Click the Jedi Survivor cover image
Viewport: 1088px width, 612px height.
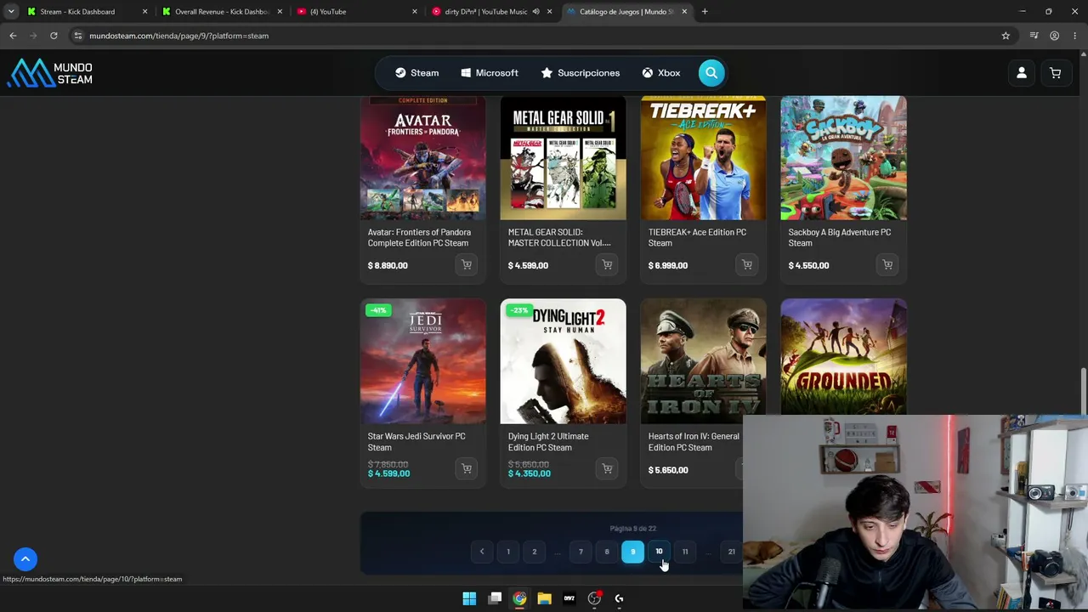[x=422, y=361]
